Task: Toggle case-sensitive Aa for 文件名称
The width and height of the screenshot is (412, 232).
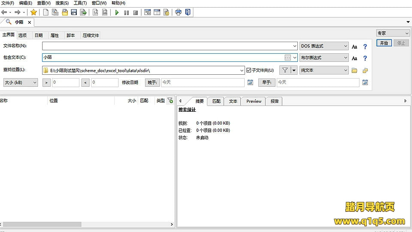Action: click(354, 46)
